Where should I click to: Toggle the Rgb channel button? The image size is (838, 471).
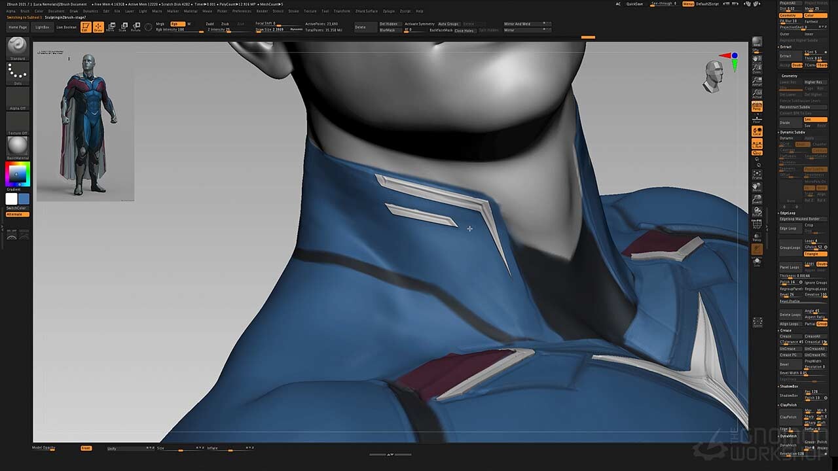click(177, 24)
